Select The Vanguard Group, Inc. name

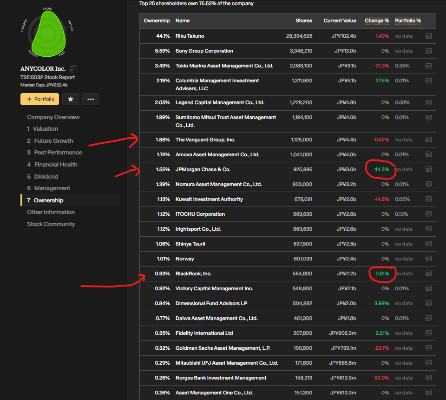click(x=205, y=140)
